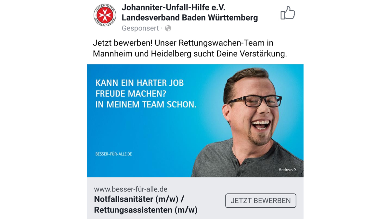Click the Rettungsassistenten (m/w) headline line
The image size is (390, 219).
[x=146, y=210]
